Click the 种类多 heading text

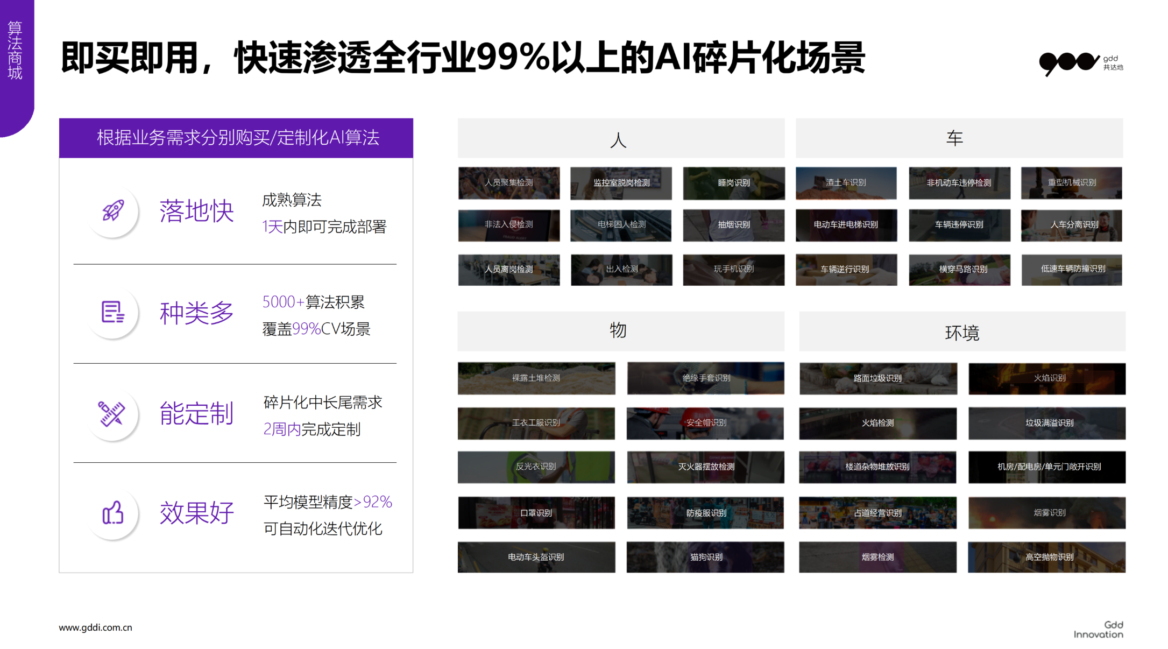197,313
